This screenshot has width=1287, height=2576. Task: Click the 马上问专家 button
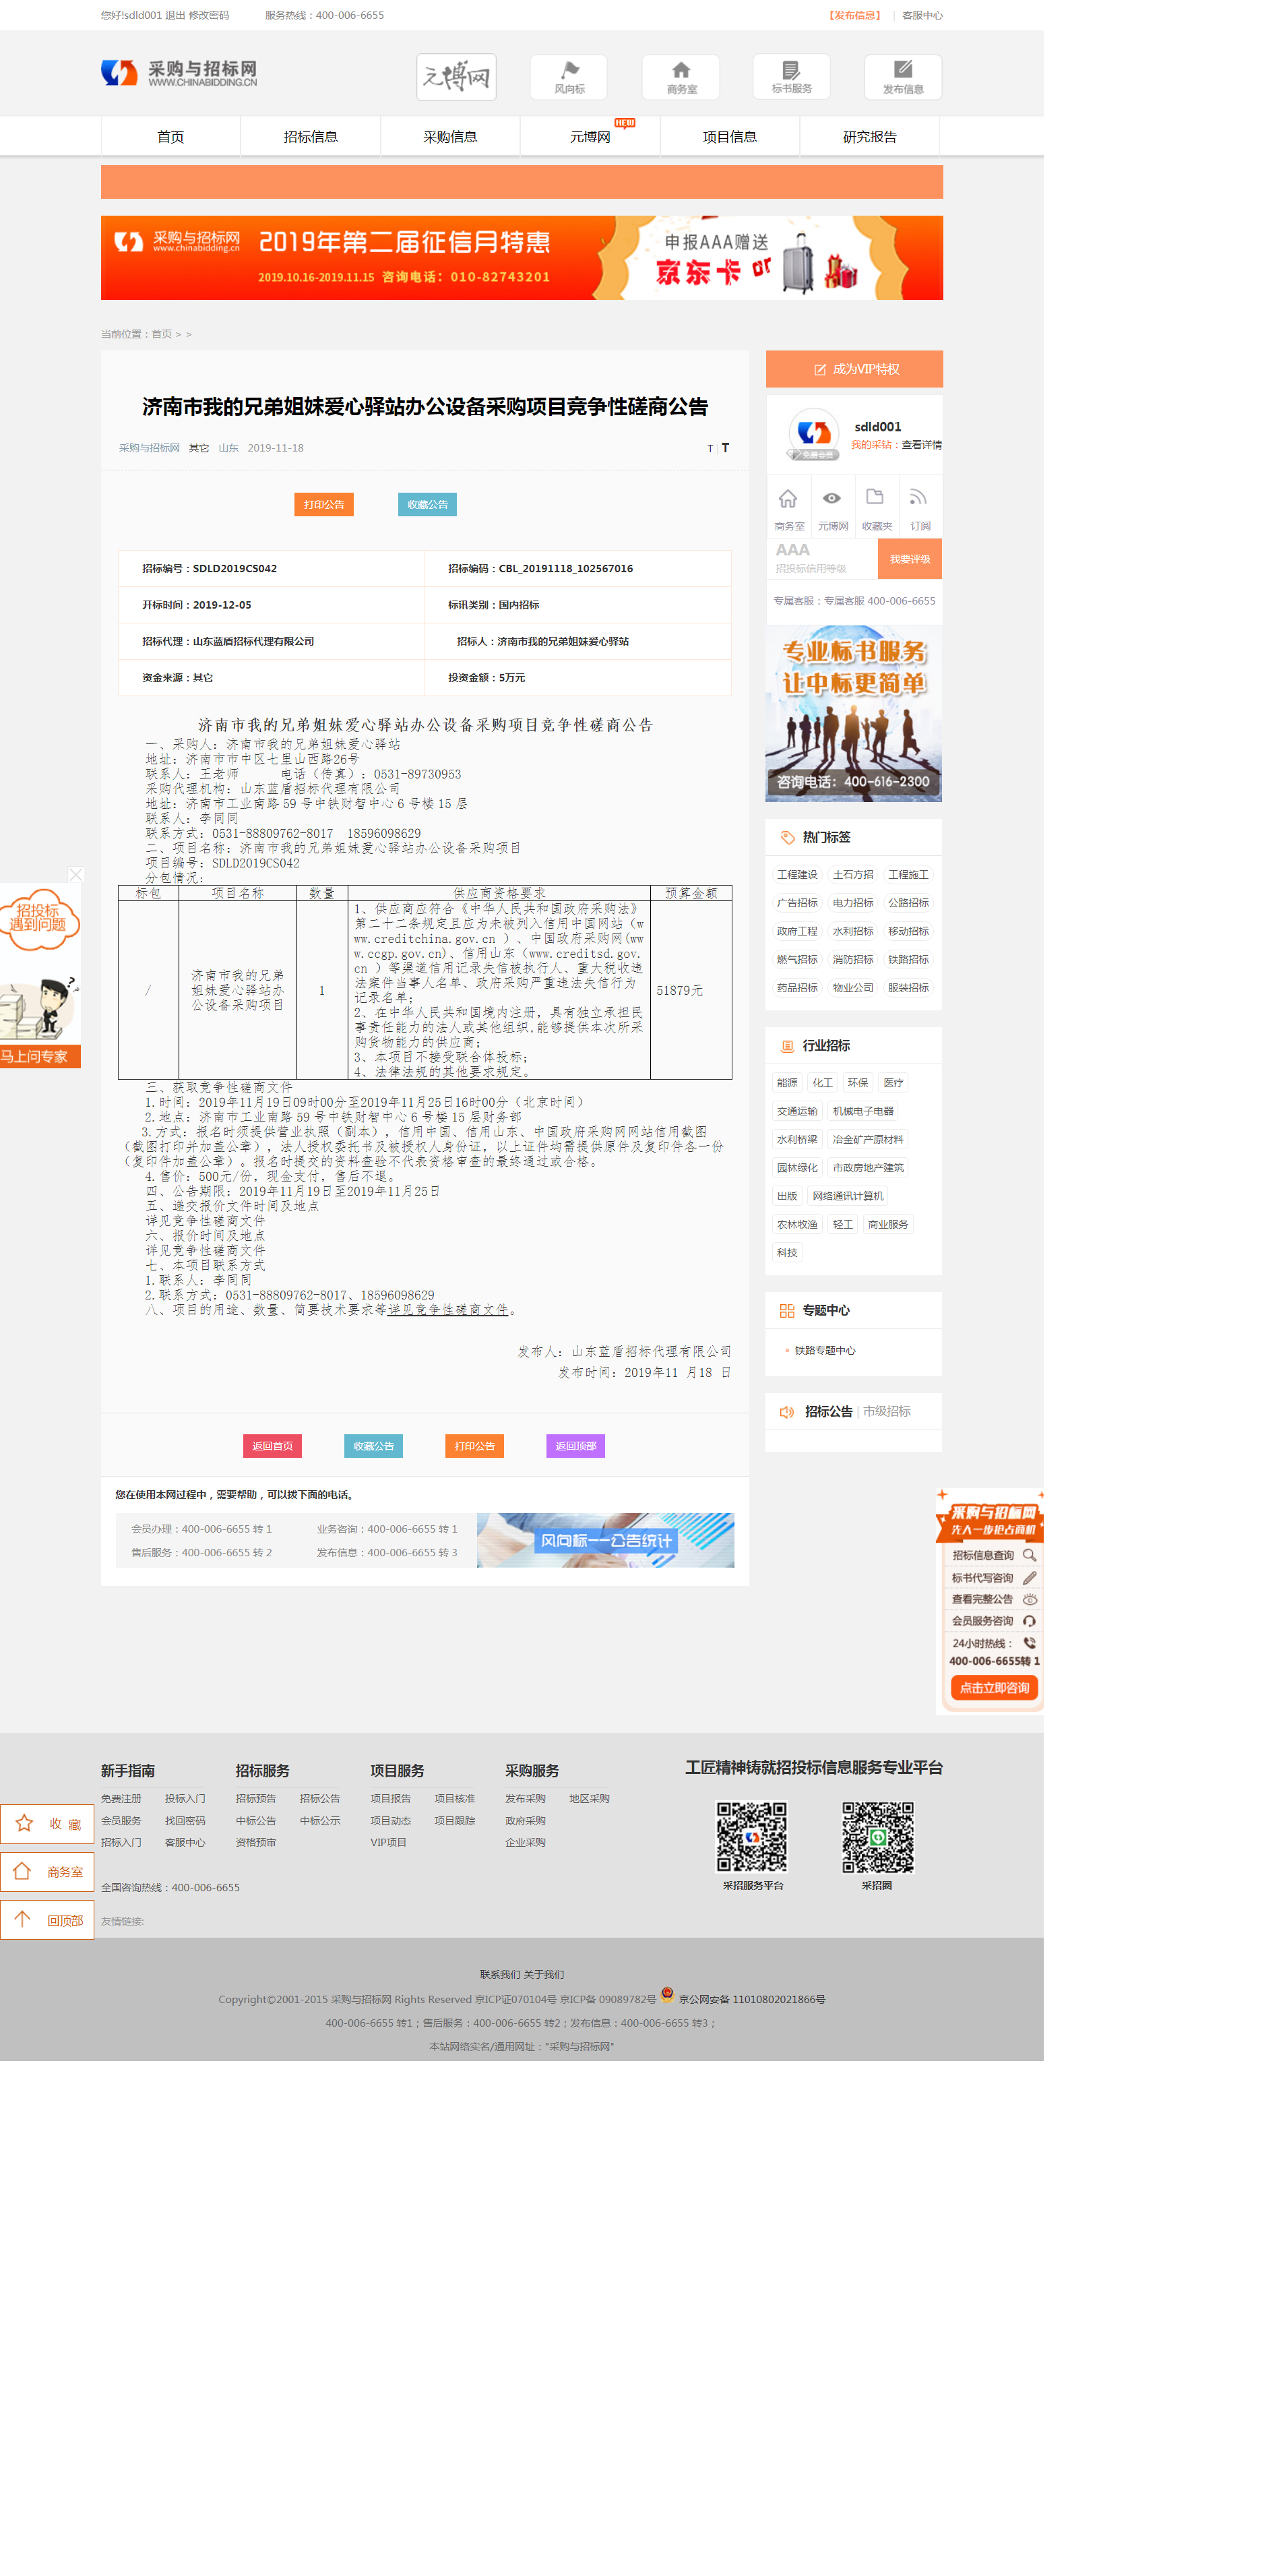coord(40,1057)
